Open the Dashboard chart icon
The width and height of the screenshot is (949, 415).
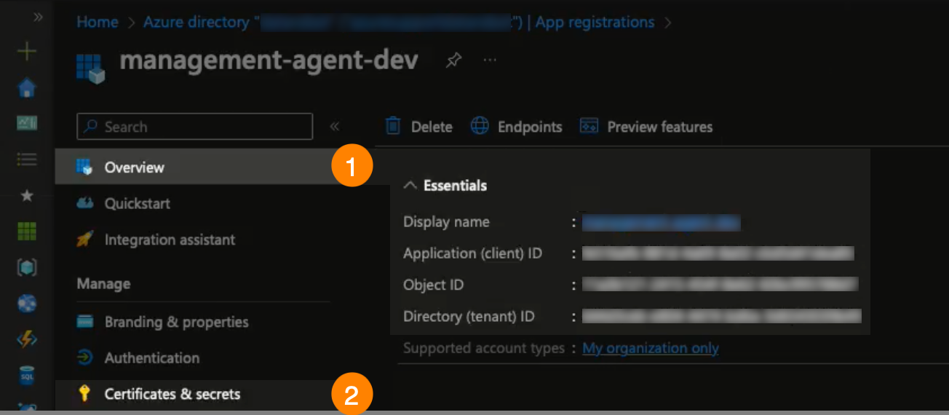[27, 124]
